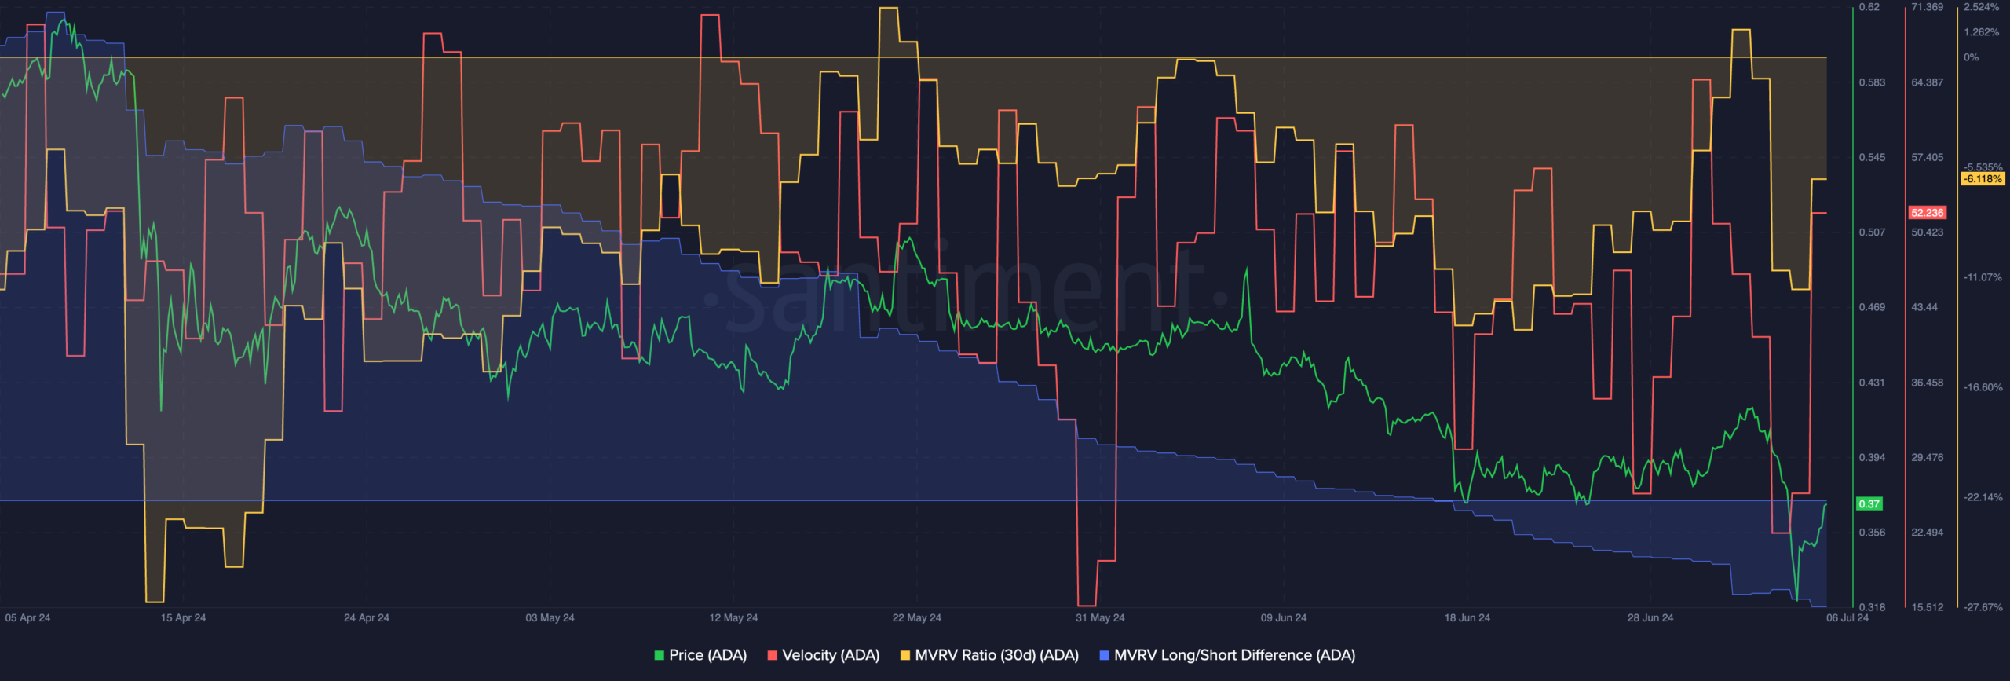2010x681 pixels.
Task: Click the red Velocity (ADA) legend swatch
Action: [x=772, y=655]
